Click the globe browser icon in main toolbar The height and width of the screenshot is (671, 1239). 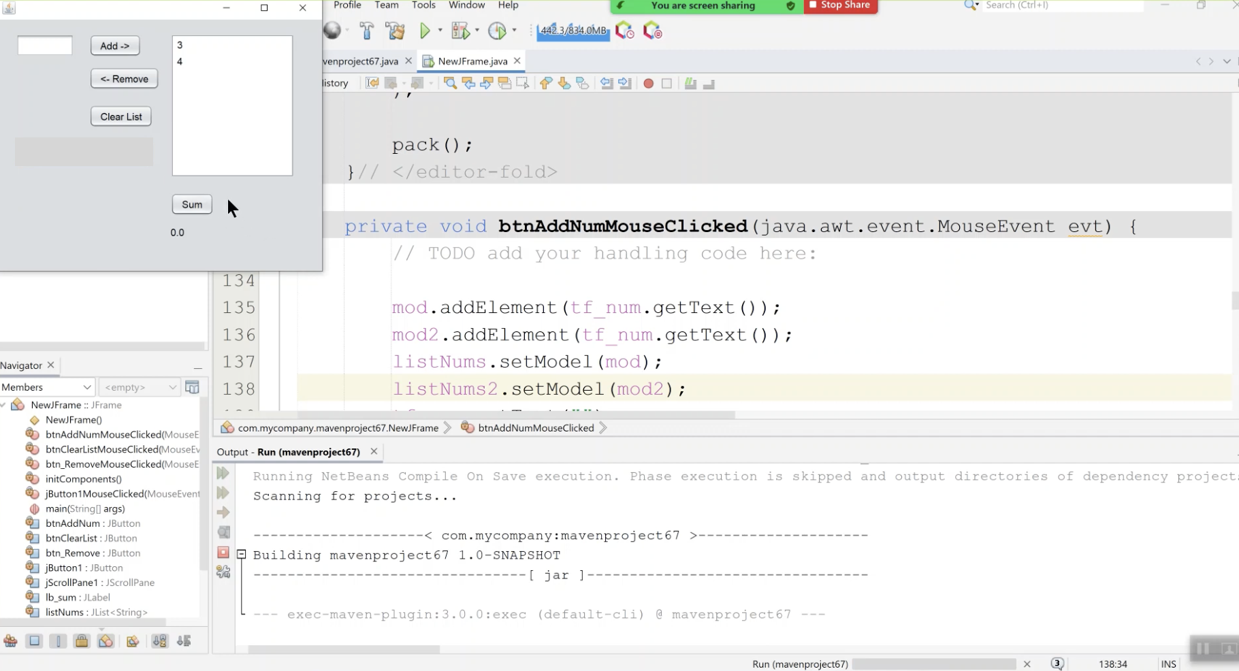(x=332, y=31)
